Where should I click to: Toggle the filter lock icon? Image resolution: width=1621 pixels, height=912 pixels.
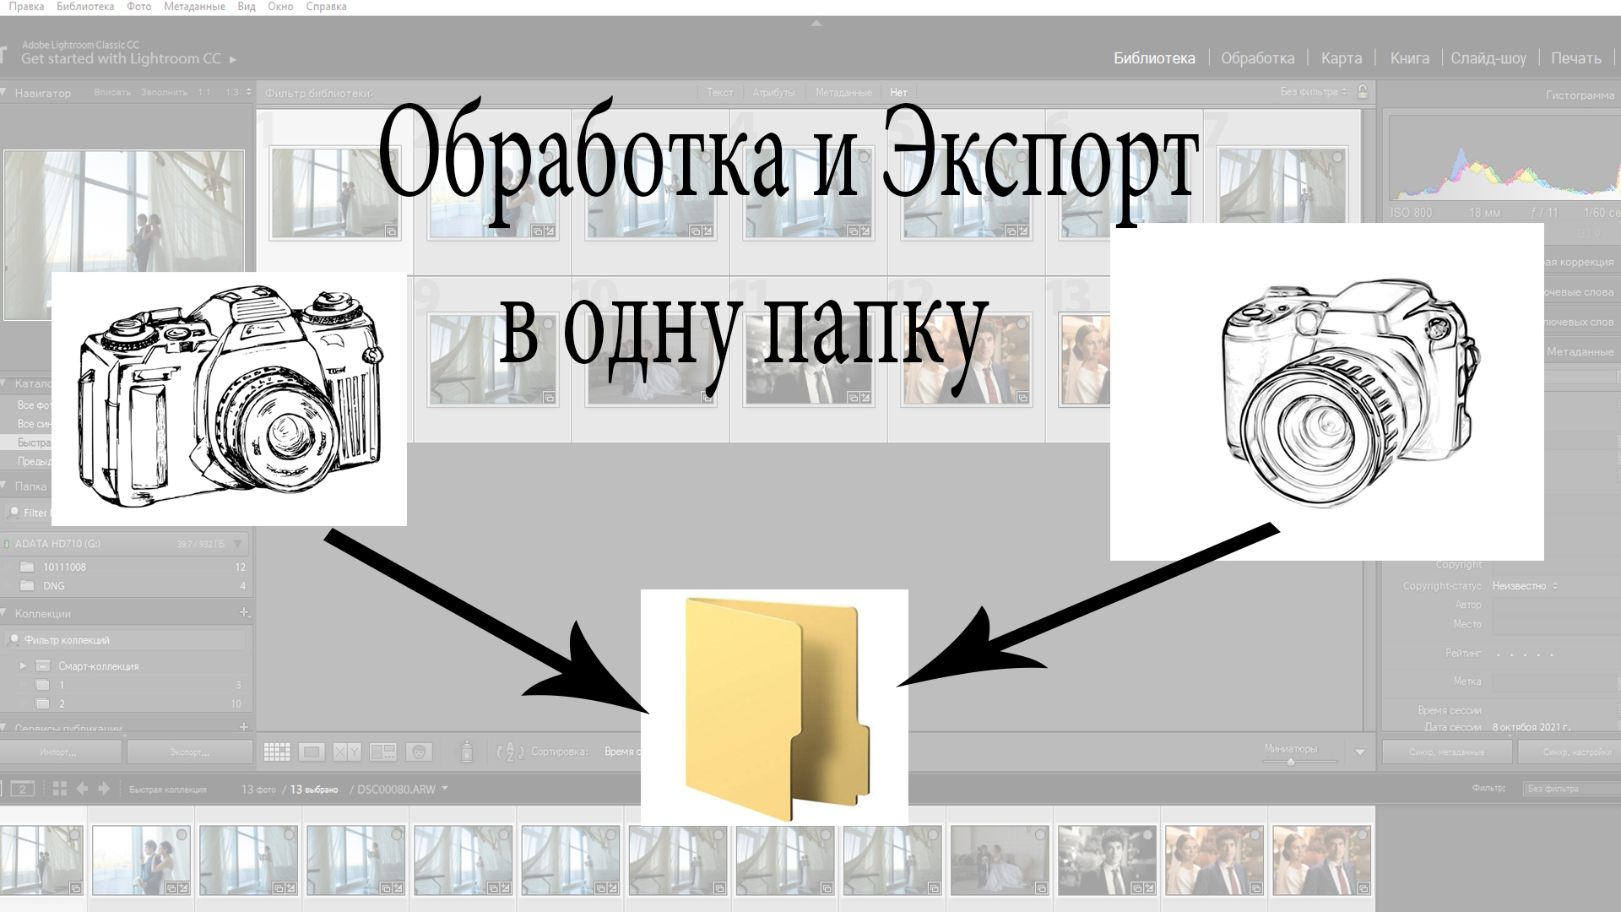[x=1362, y=91]
